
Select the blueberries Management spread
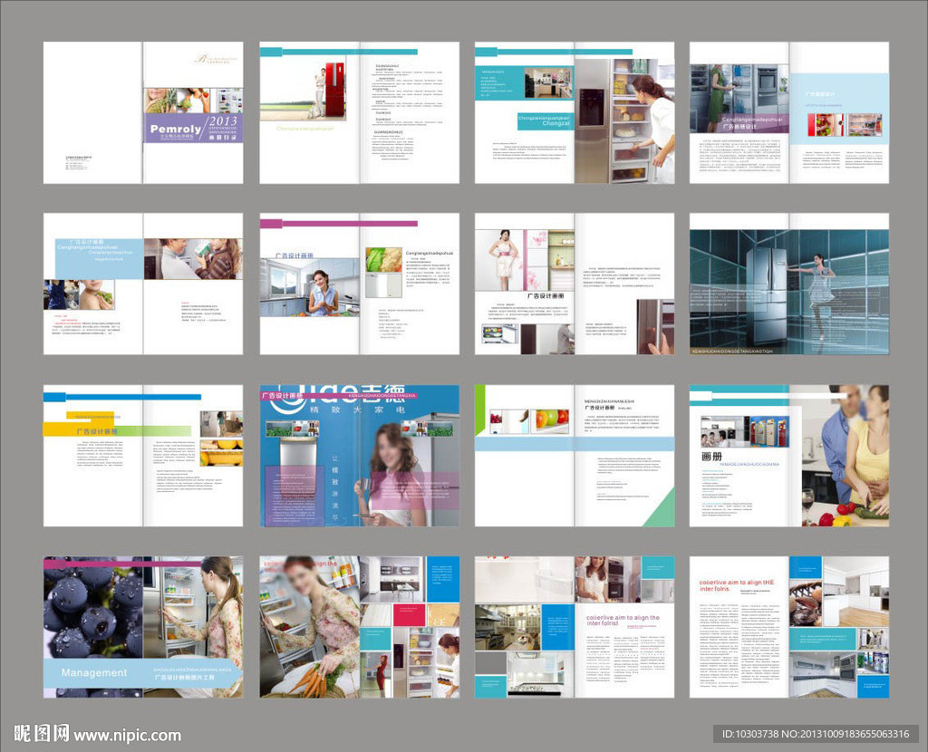click(143, 627)
